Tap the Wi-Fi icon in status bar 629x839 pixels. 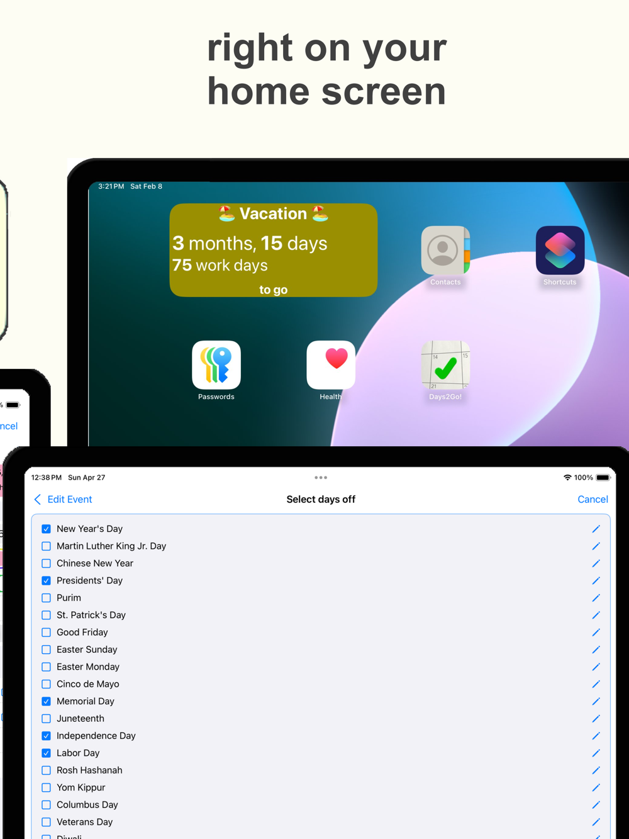click(567, 478)
